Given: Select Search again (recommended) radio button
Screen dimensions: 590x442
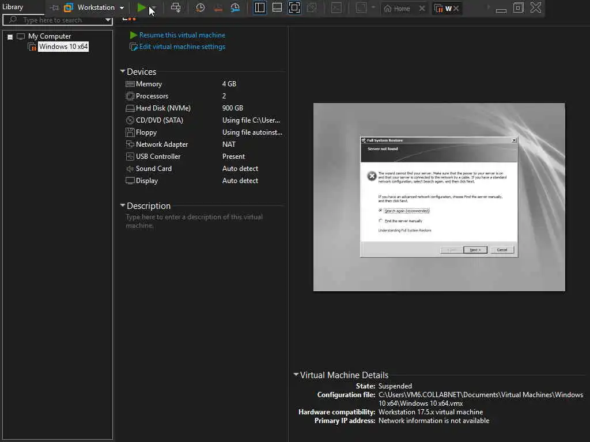Looking at the screenshot, I should [380, 211].
